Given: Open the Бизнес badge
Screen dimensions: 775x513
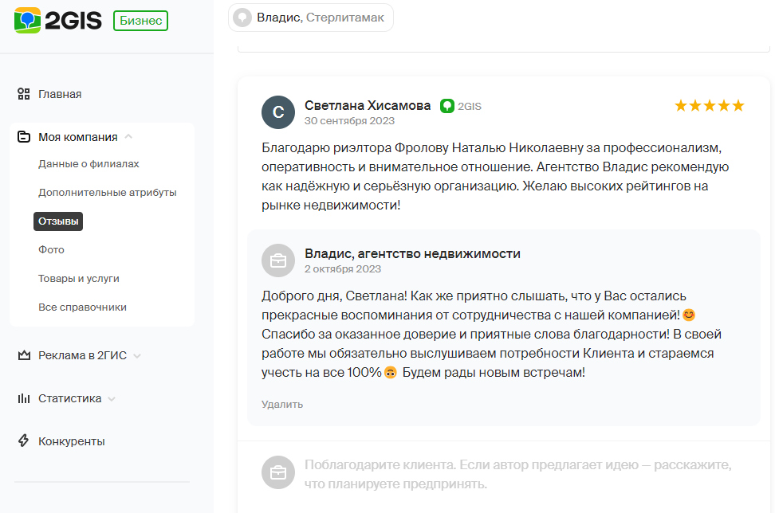Looking at the screenshot, I should pyautogui.click(x=141, y=21).
